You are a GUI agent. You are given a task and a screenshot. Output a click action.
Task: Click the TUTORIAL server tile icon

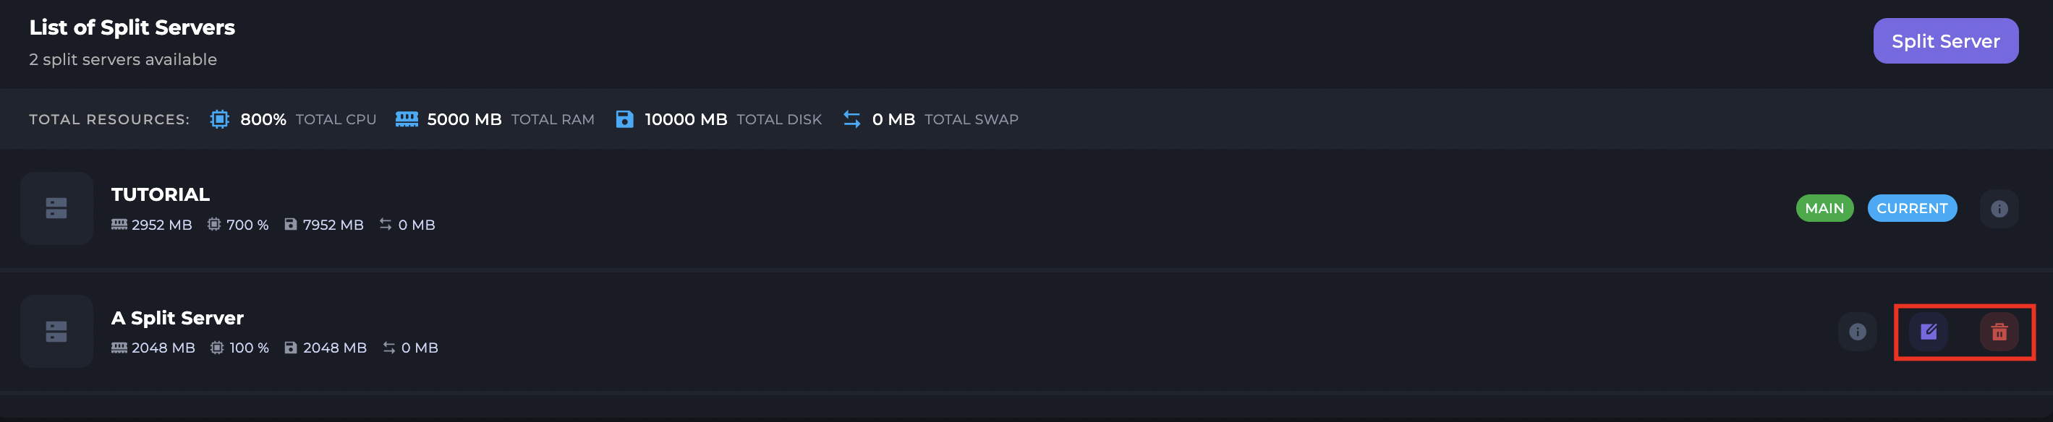click(56, 208)
